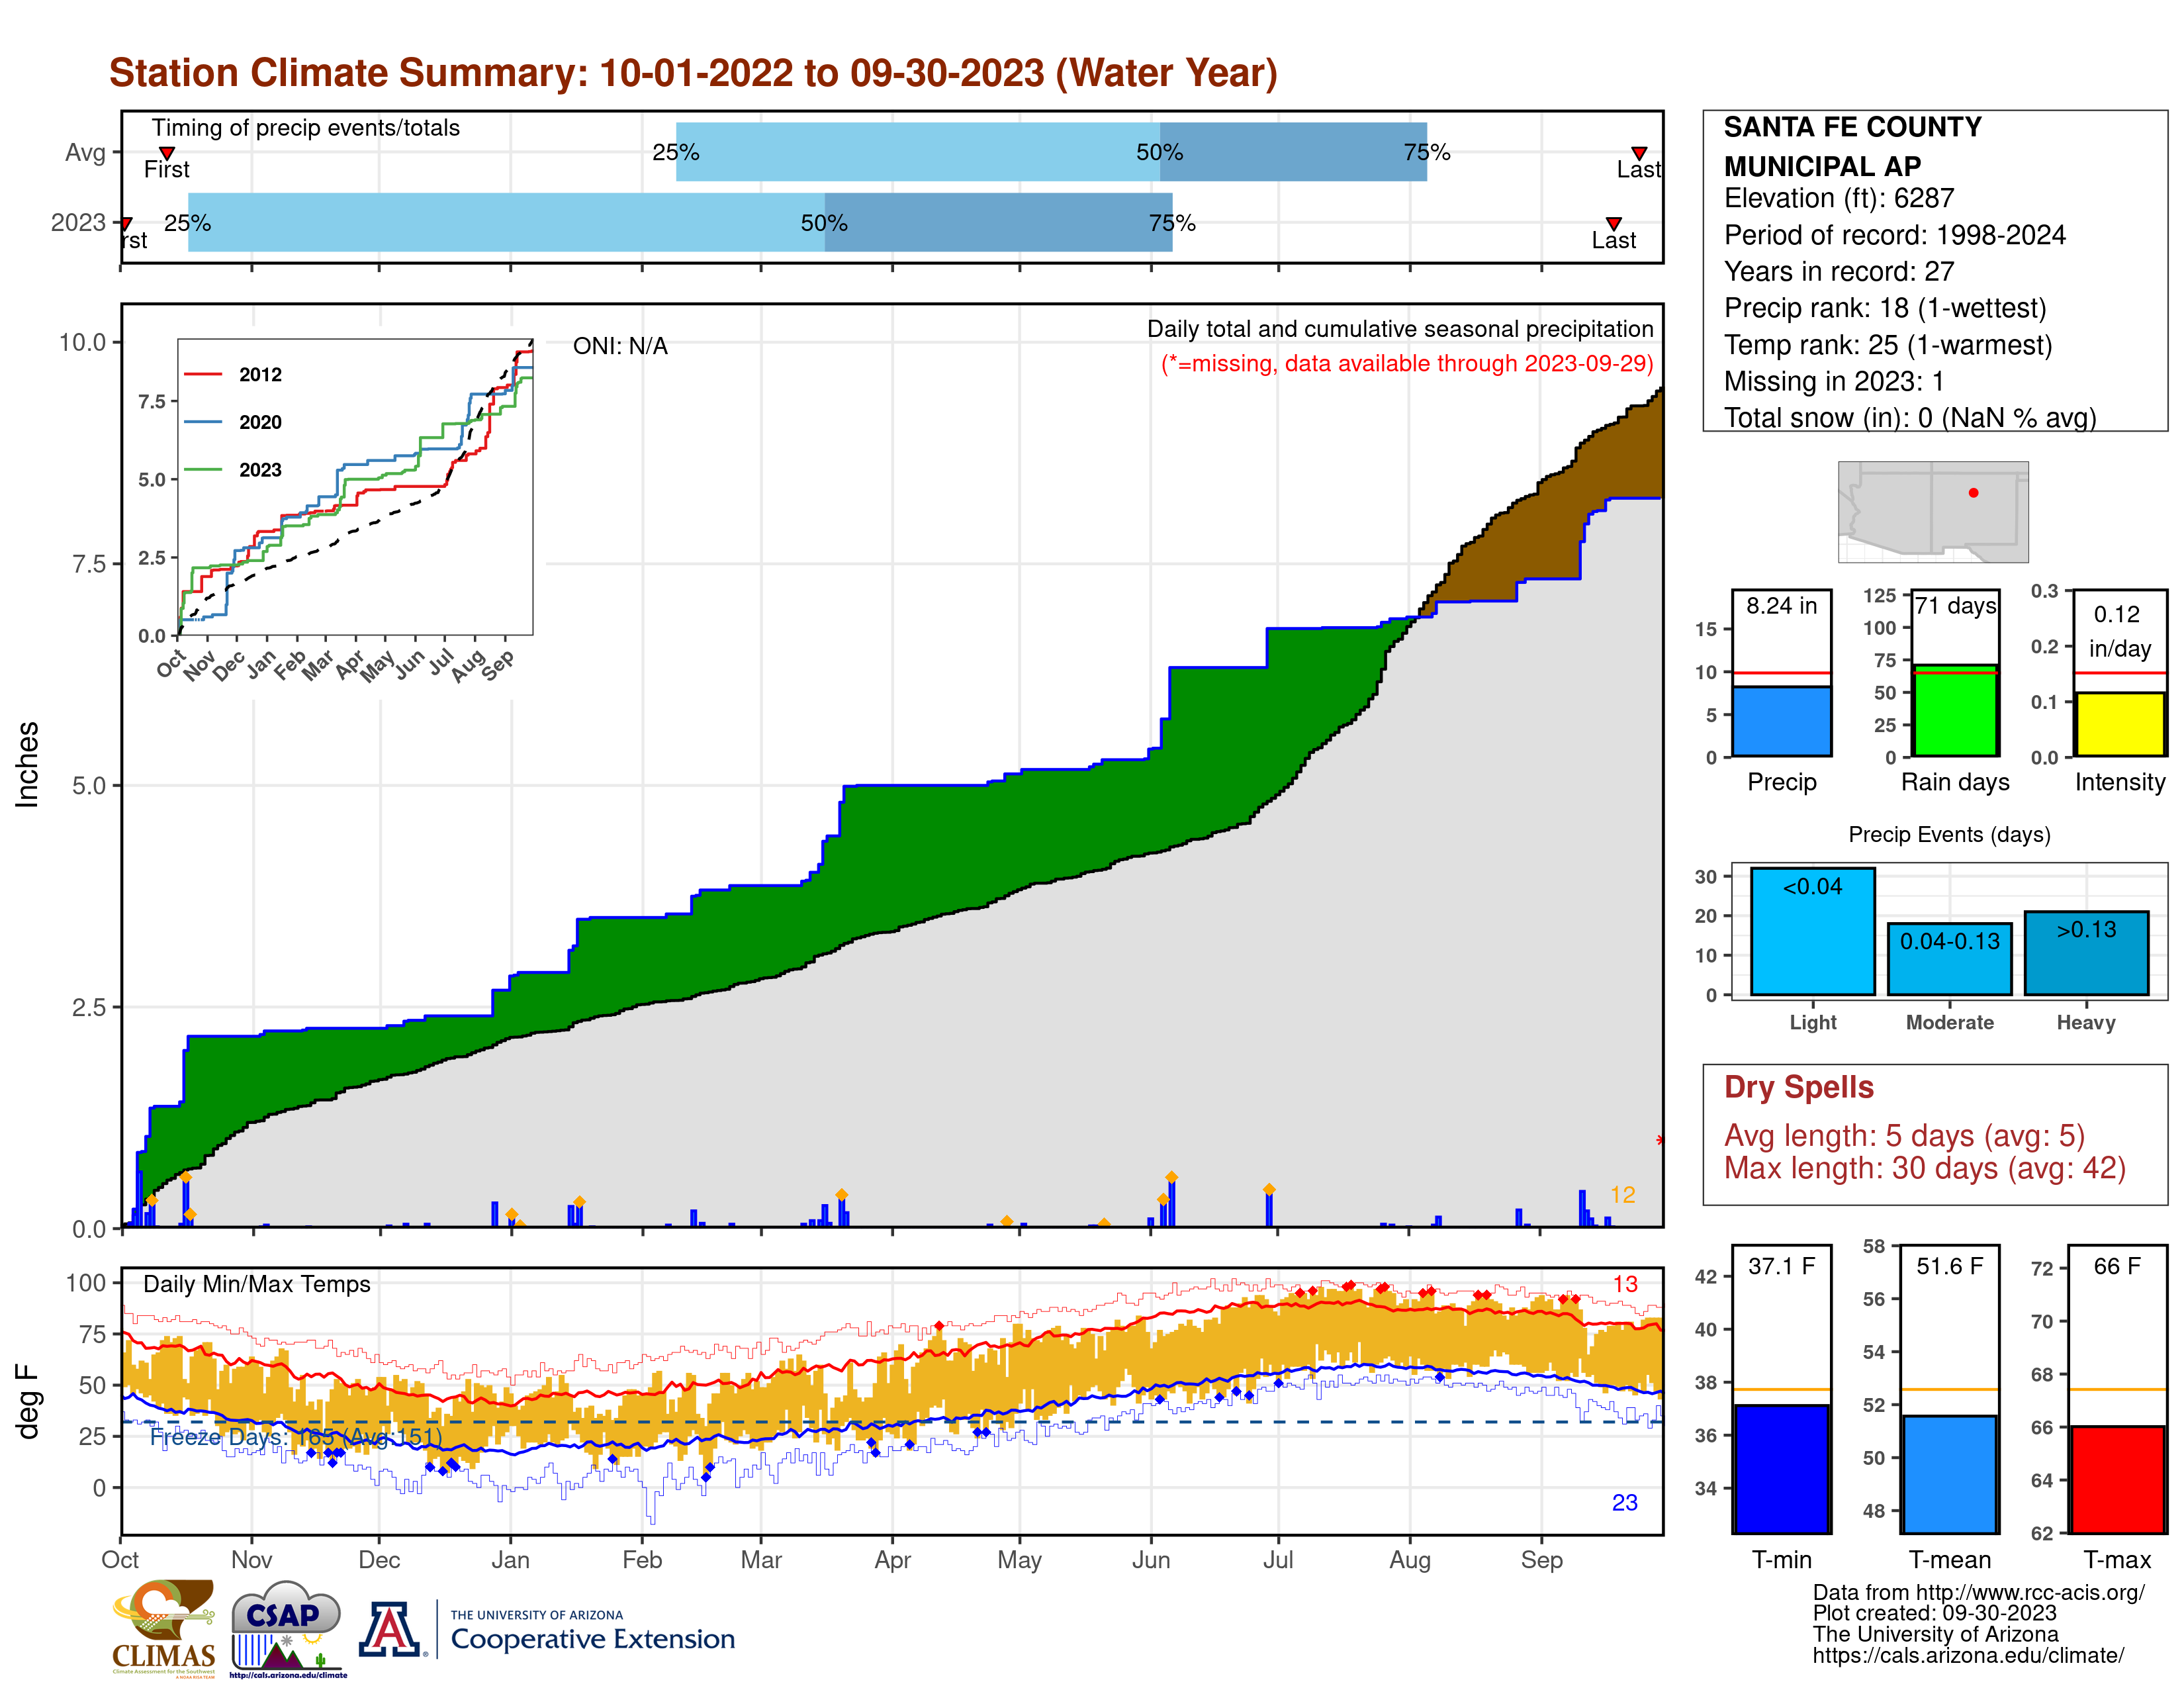Click the Plot created: 09-30-2023 text

[1934, 1613]
